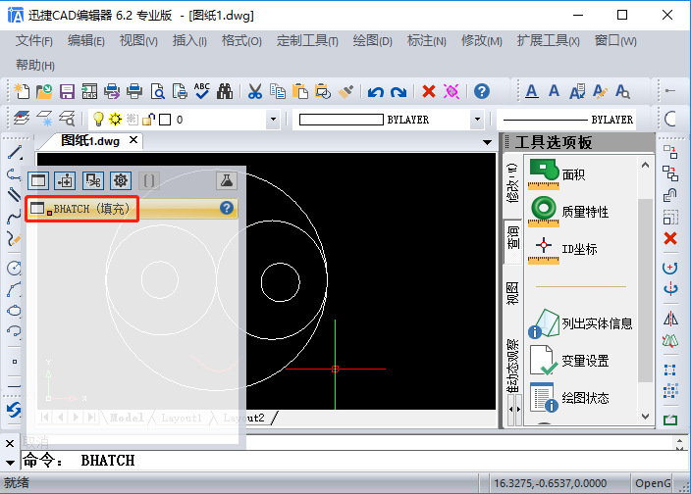
Task: Open Variable Settings in tool palette
Action: 569,361
